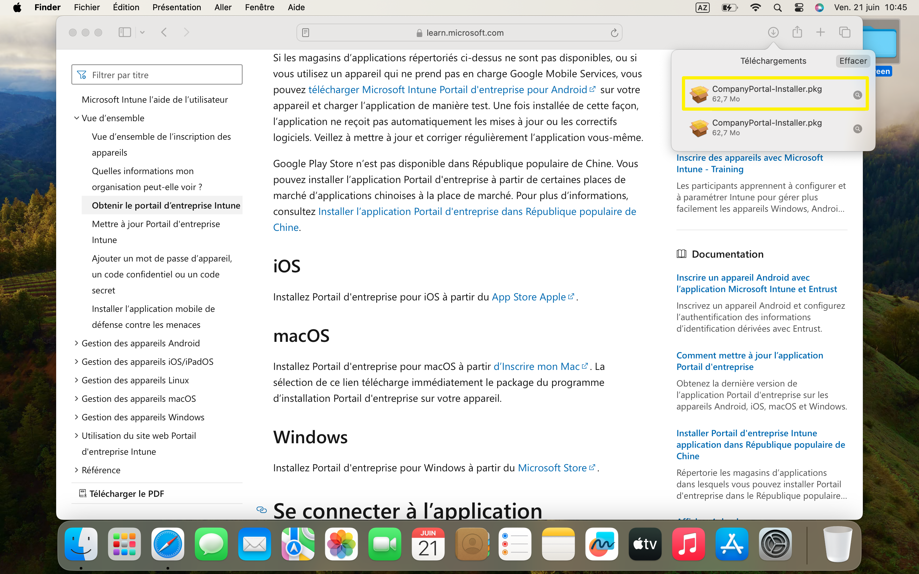Expand Utilisation du site web Portail d'entreprise

click(77, 436)
